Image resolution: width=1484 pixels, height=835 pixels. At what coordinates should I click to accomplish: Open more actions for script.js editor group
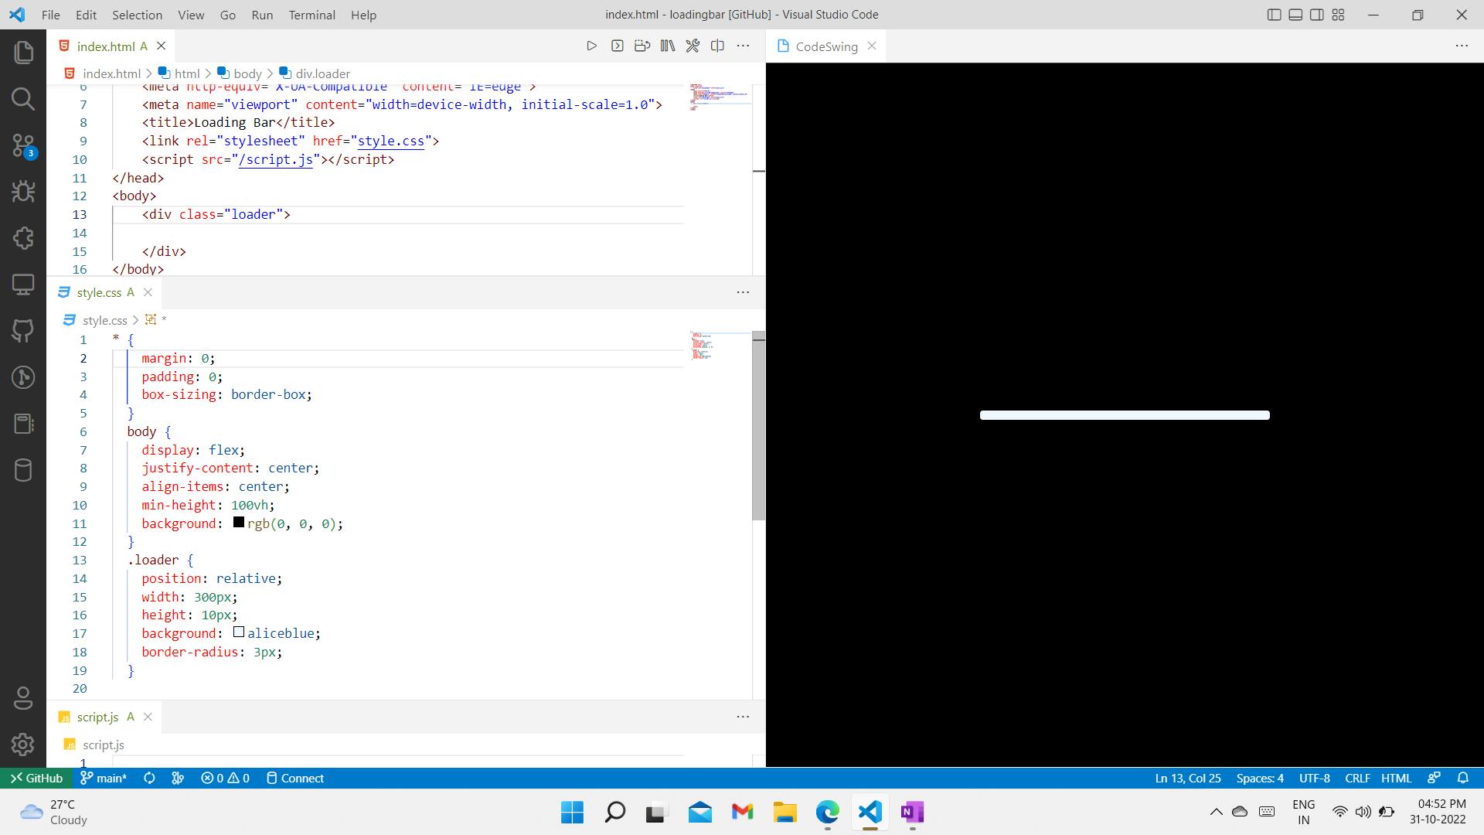click(x=743, y=717)
